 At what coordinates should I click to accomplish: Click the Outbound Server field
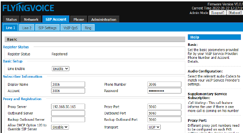[x=68, y=113]
